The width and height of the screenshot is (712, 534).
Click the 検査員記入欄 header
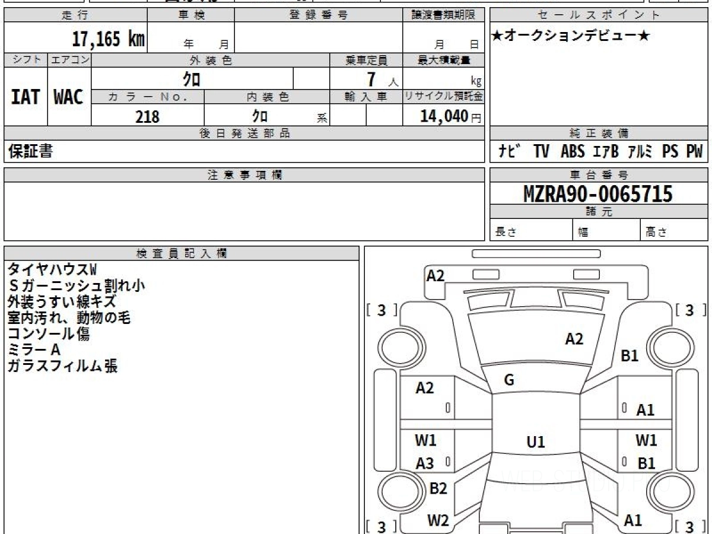click(182, 253)
